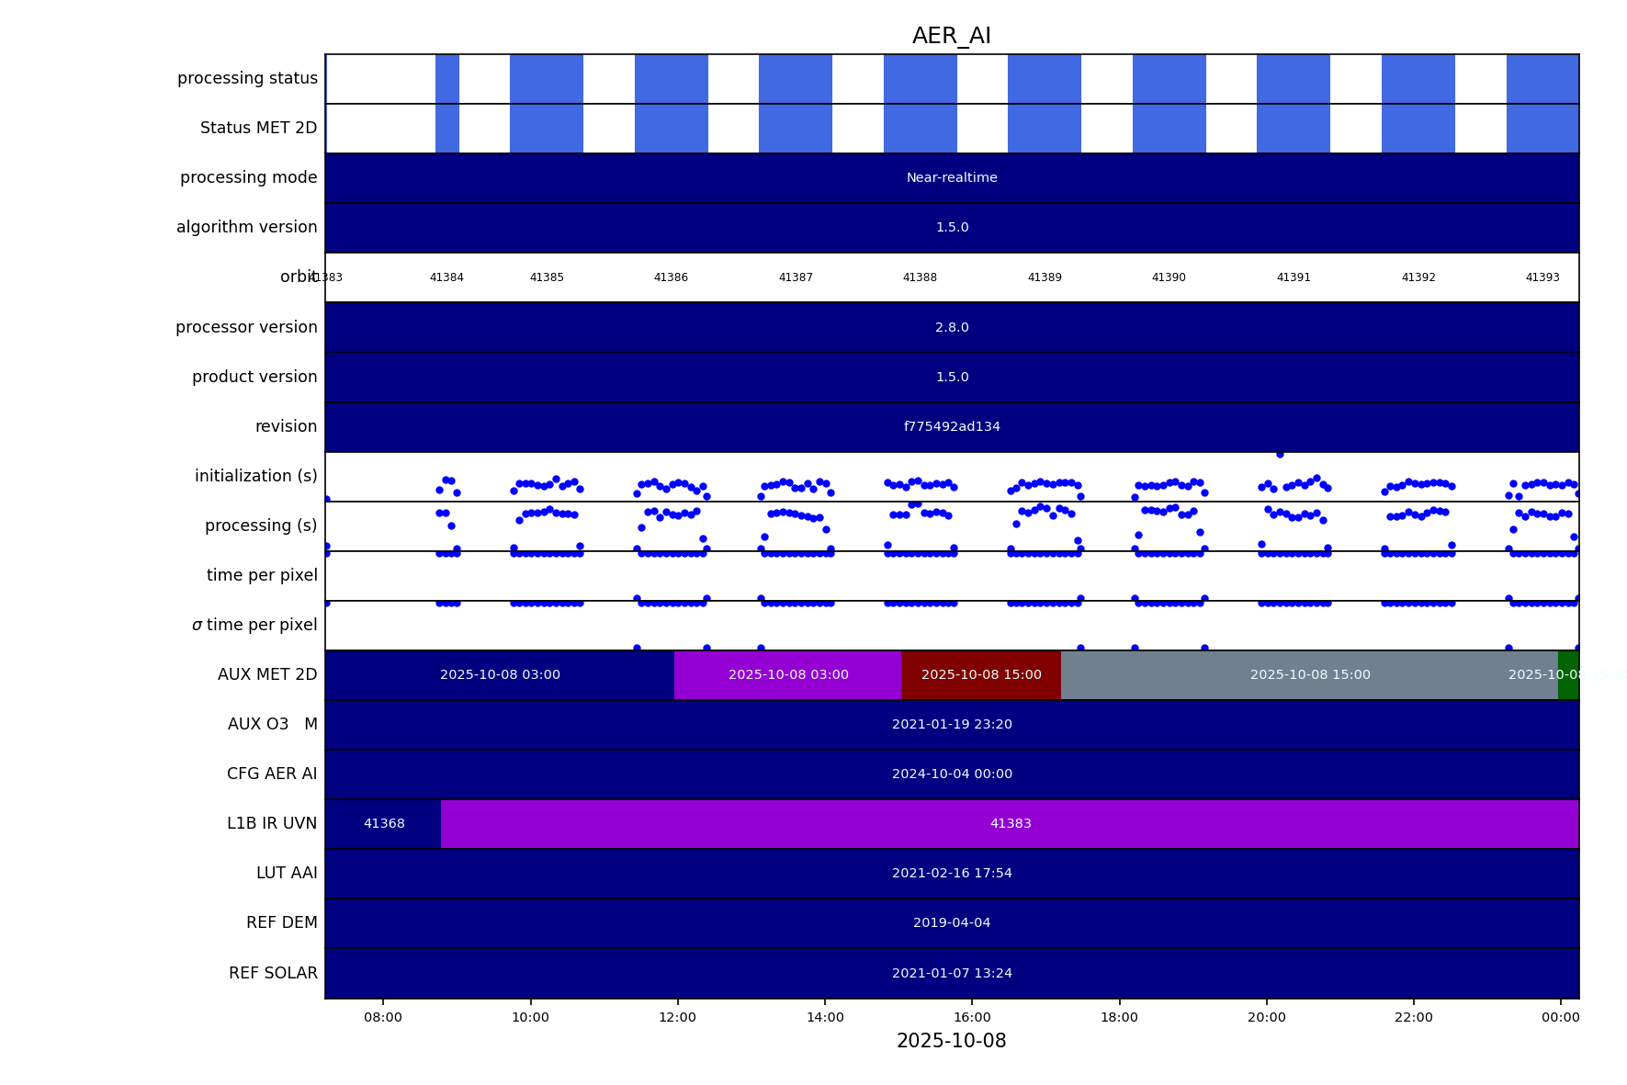Select the LUT AAI 2021-02-16 17:54 bar
Screen dimensions: 1627x1085
click(x=951, y=874)
